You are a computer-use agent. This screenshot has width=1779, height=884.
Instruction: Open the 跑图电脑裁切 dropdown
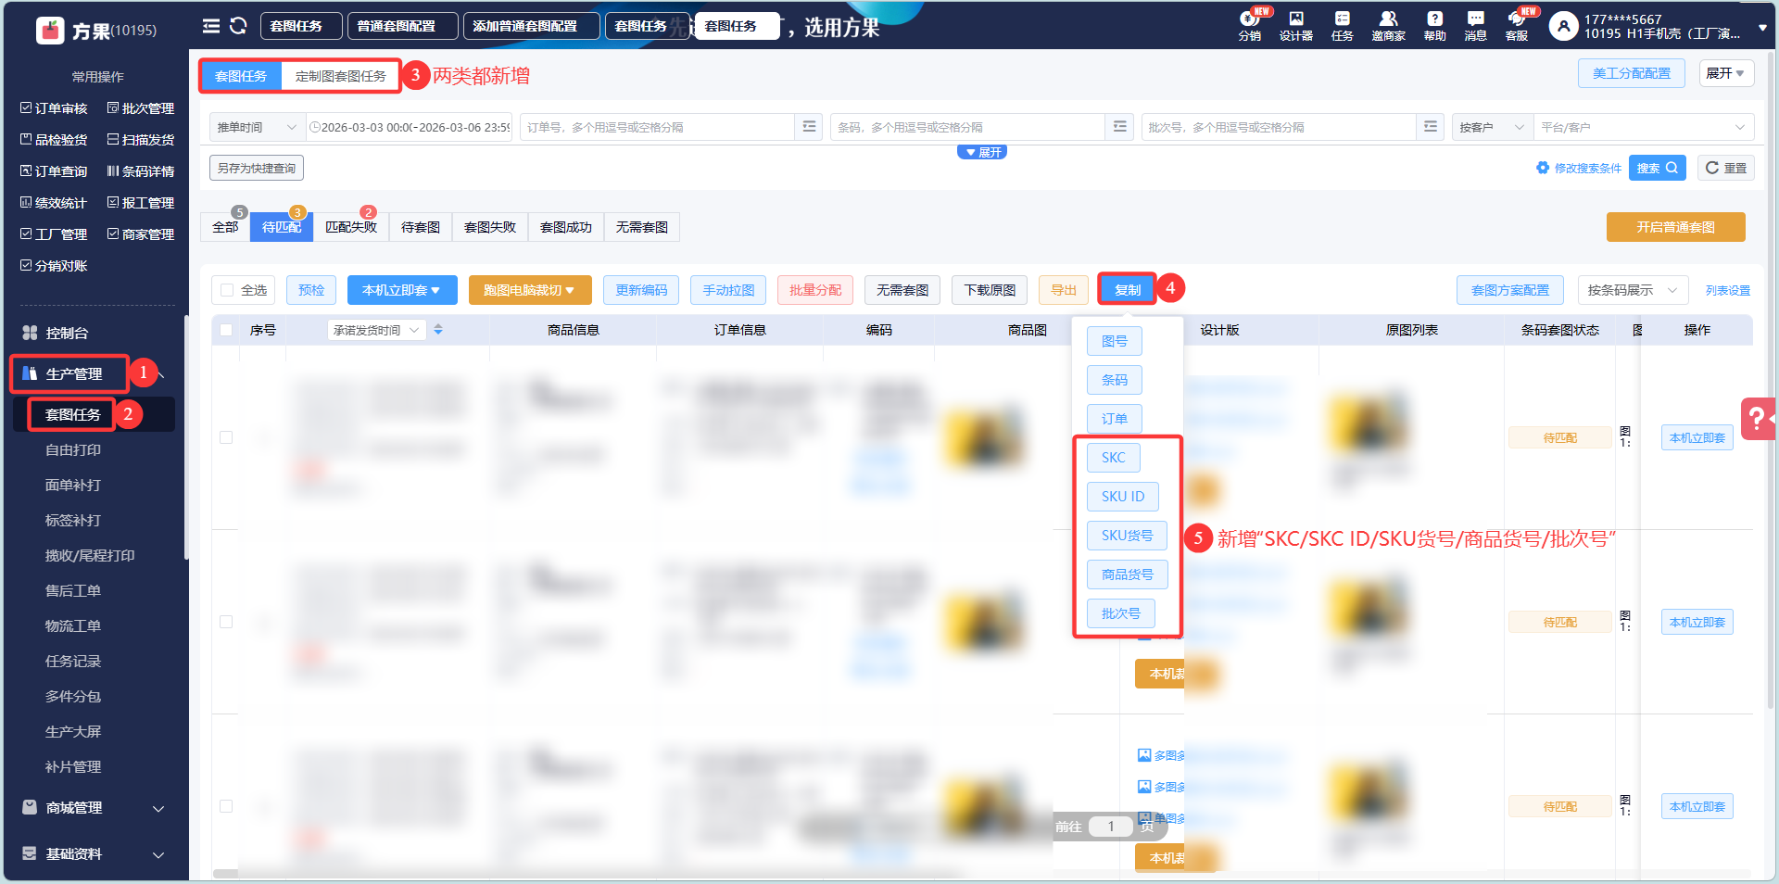[530, 290]
